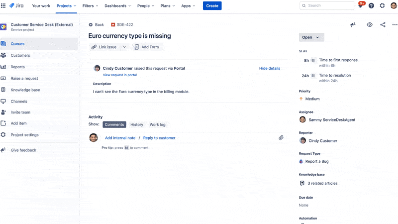
Task: Open the app switcher grid icon
Action: point(3,5)
